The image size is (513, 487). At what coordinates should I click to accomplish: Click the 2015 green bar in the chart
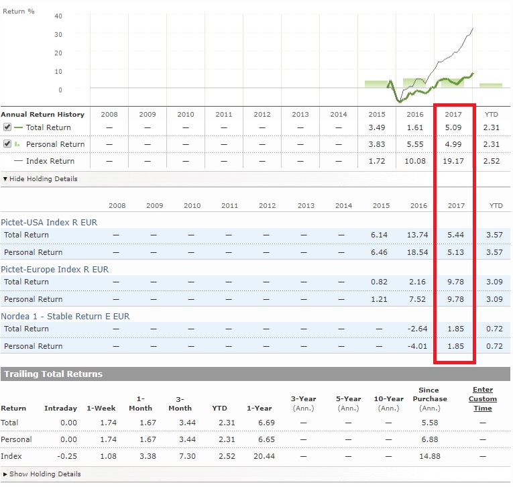(x=376, y=84)
